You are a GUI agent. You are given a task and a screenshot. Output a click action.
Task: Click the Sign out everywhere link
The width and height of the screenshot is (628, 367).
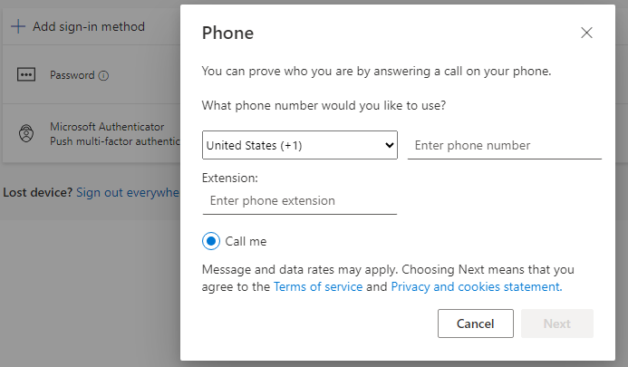(127, 192)
